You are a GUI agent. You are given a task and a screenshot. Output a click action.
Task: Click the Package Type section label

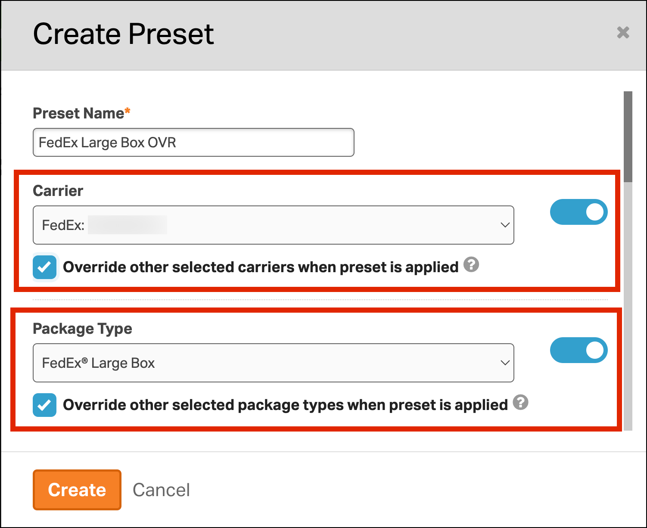coord(82,329)
